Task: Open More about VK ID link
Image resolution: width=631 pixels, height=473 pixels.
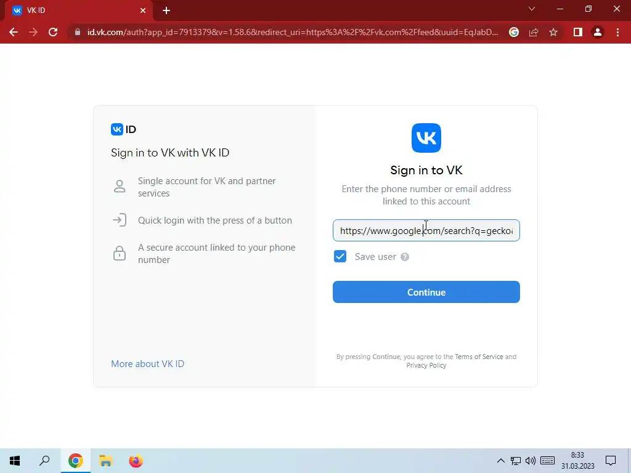Action: tap(147, 363)
